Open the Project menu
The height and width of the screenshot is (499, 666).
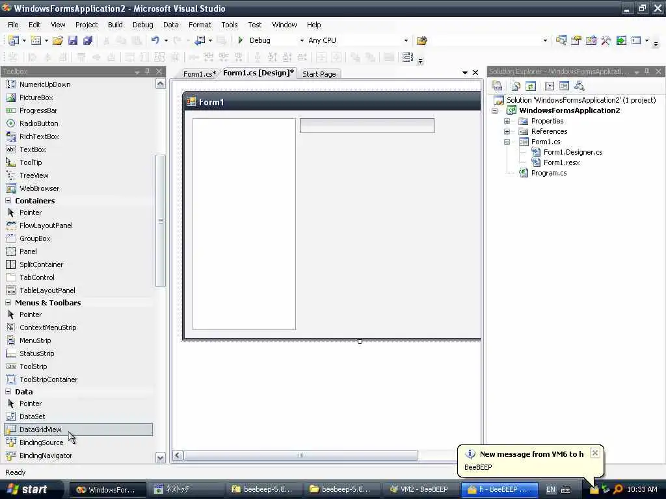point(87,25)
